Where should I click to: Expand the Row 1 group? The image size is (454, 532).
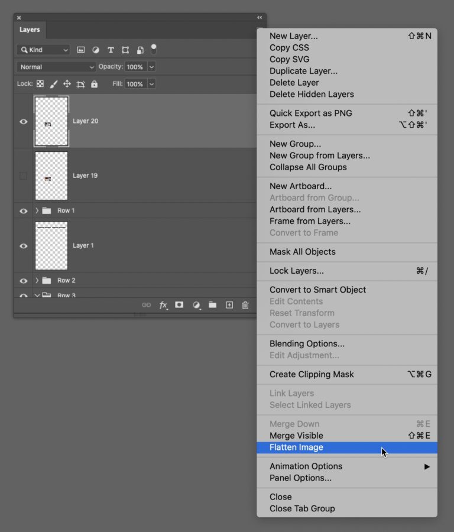(37, 210)
